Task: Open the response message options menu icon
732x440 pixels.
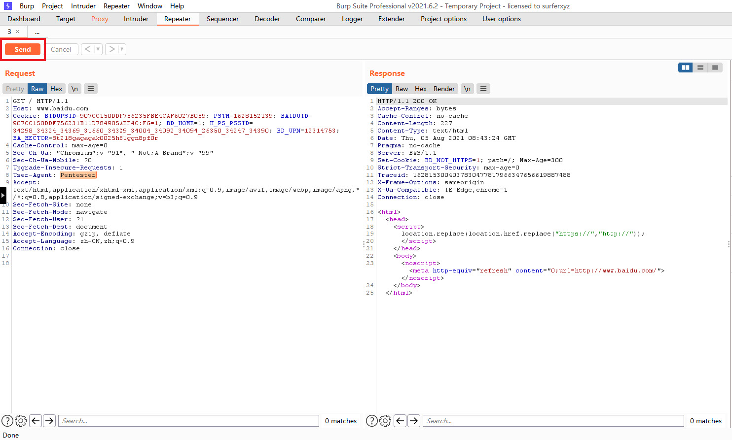Action: pos(483,89)
